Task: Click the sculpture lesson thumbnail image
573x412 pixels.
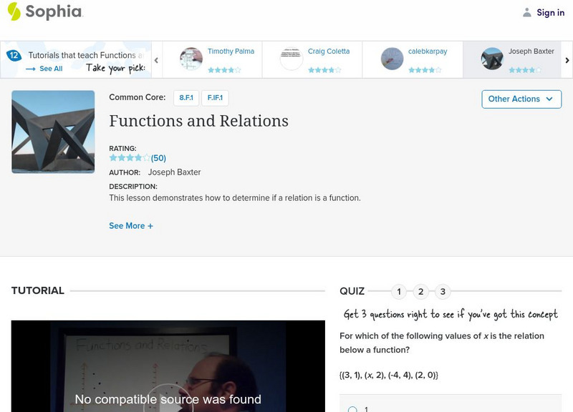Action: click(53, 132)
